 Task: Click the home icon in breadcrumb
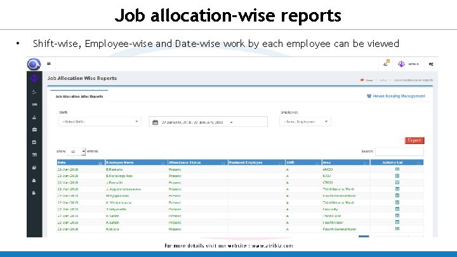coord(362,80)
